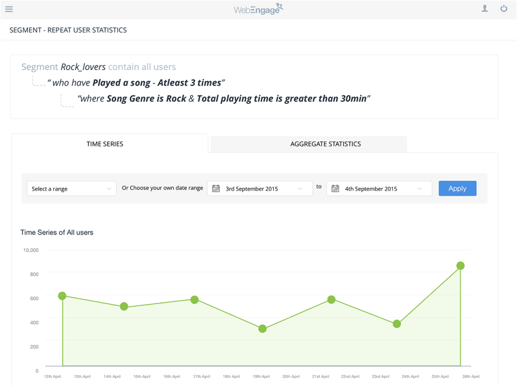The width and height of the screenshot is (517, 387).
Task: Click the user profile icon
Action: coord(485,9)
